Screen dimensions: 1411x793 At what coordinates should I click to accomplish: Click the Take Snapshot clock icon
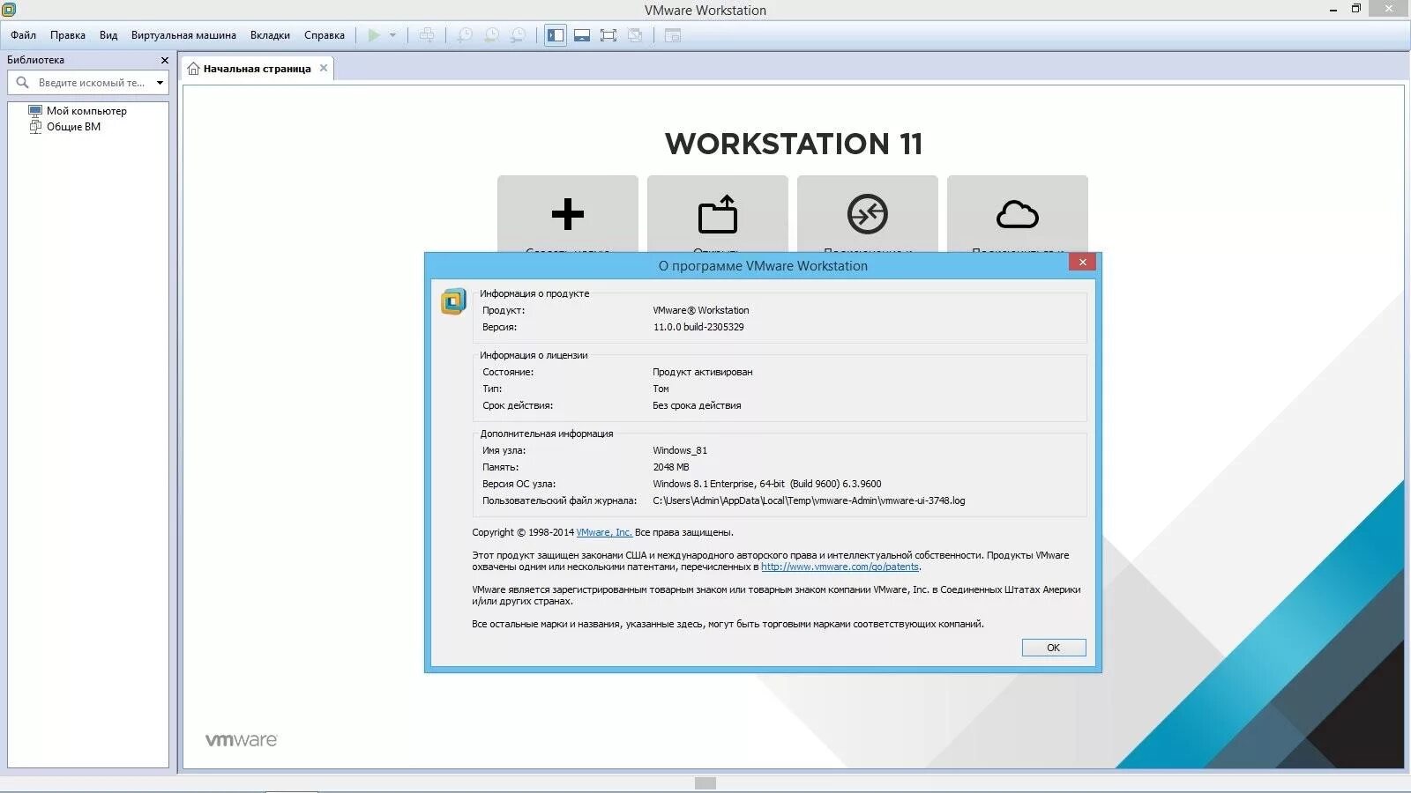[465, 35]
